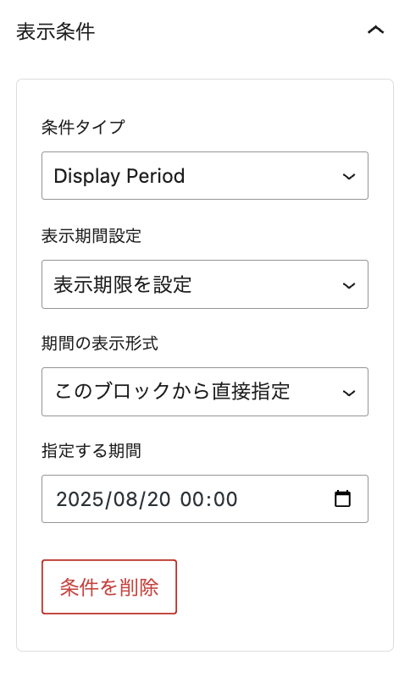Open the Display Period condition type dropdown
The image size is (410, 677).
click(205, 176)
